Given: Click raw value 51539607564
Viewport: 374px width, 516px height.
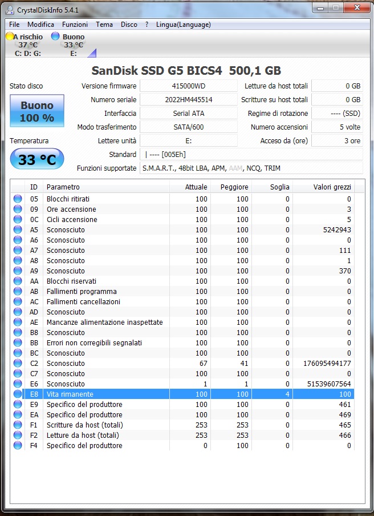Looking at the screenshot, I should pos(329,384).
